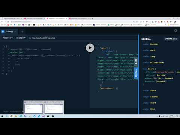180x135 pixels.
Task: Reload the browser page
Action: click(x=8, y=22)
